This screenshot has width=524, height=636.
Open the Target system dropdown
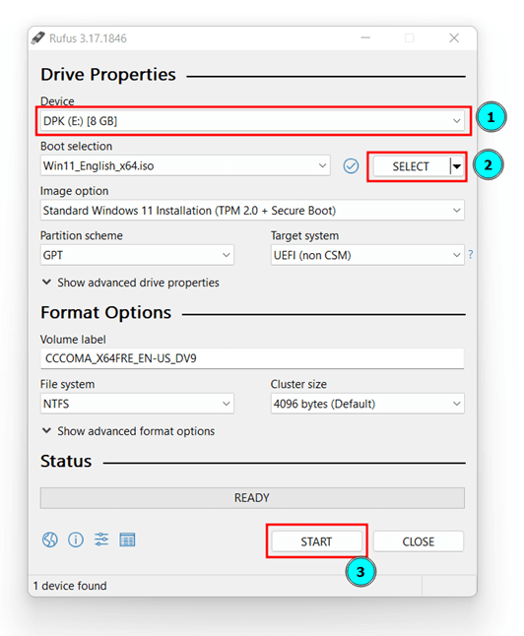coord(367,255)
